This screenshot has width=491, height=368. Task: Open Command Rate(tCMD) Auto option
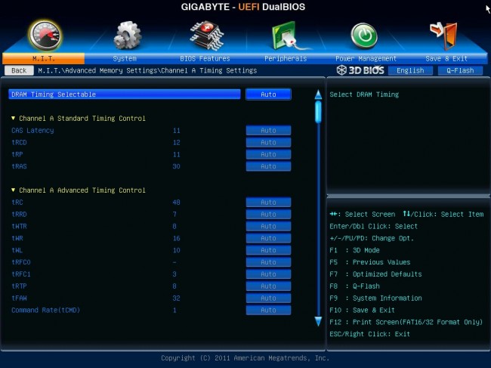pyautogui.click(x=268, y=310)
